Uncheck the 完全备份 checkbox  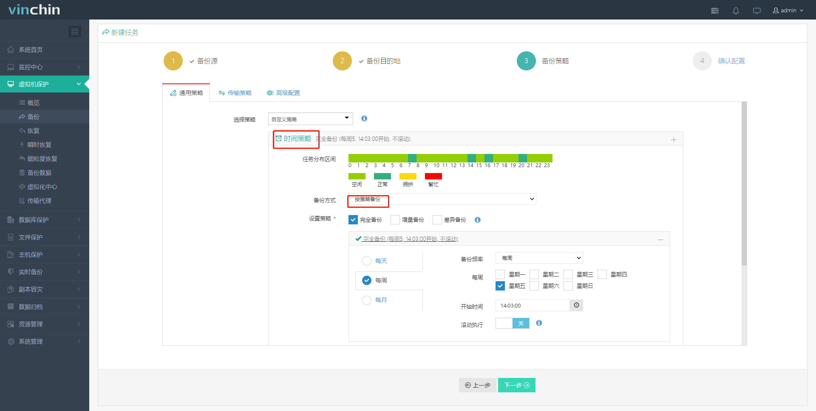(x=353, y=220)
